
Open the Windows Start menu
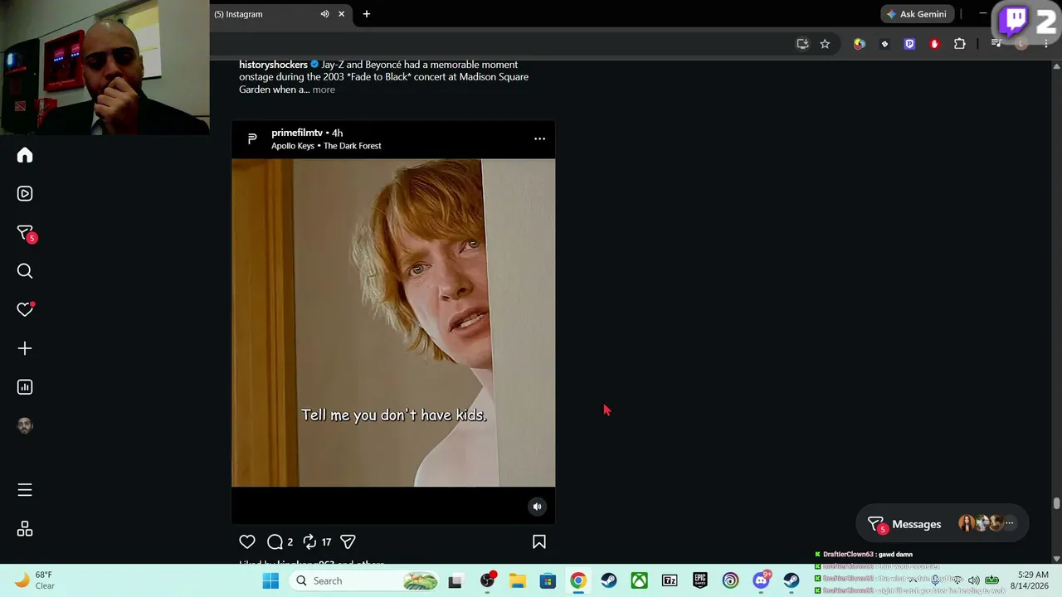tap(270, 580)
